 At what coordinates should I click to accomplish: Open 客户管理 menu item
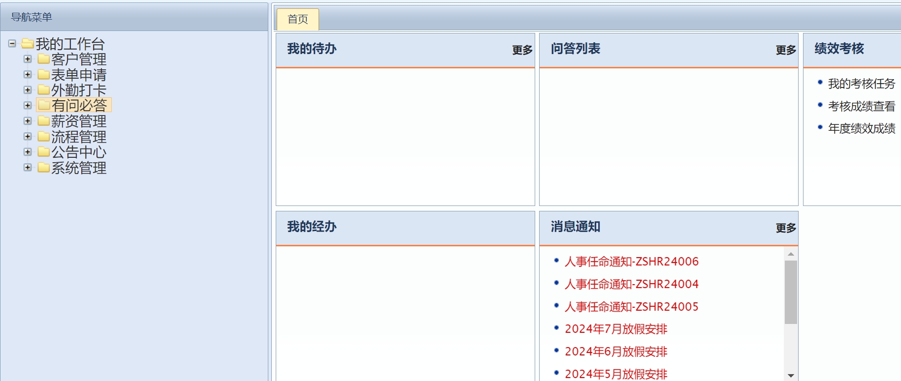(79, 59)
